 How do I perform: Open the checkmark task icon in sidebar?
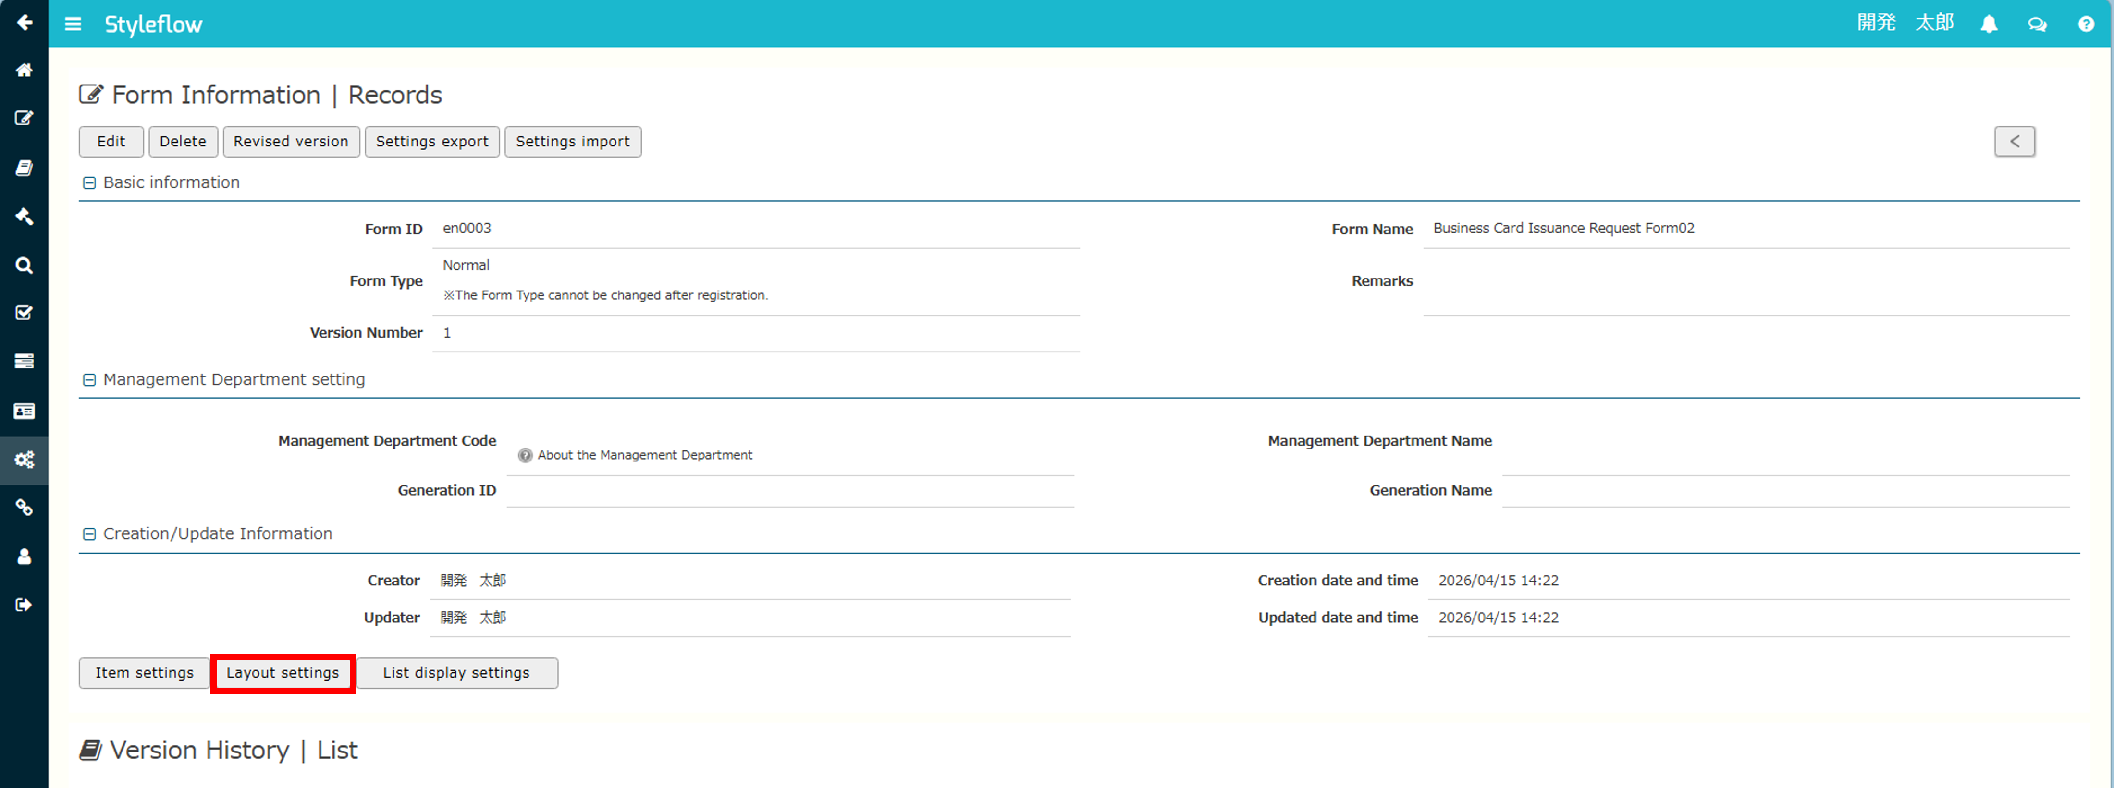(x=25, y=313)
